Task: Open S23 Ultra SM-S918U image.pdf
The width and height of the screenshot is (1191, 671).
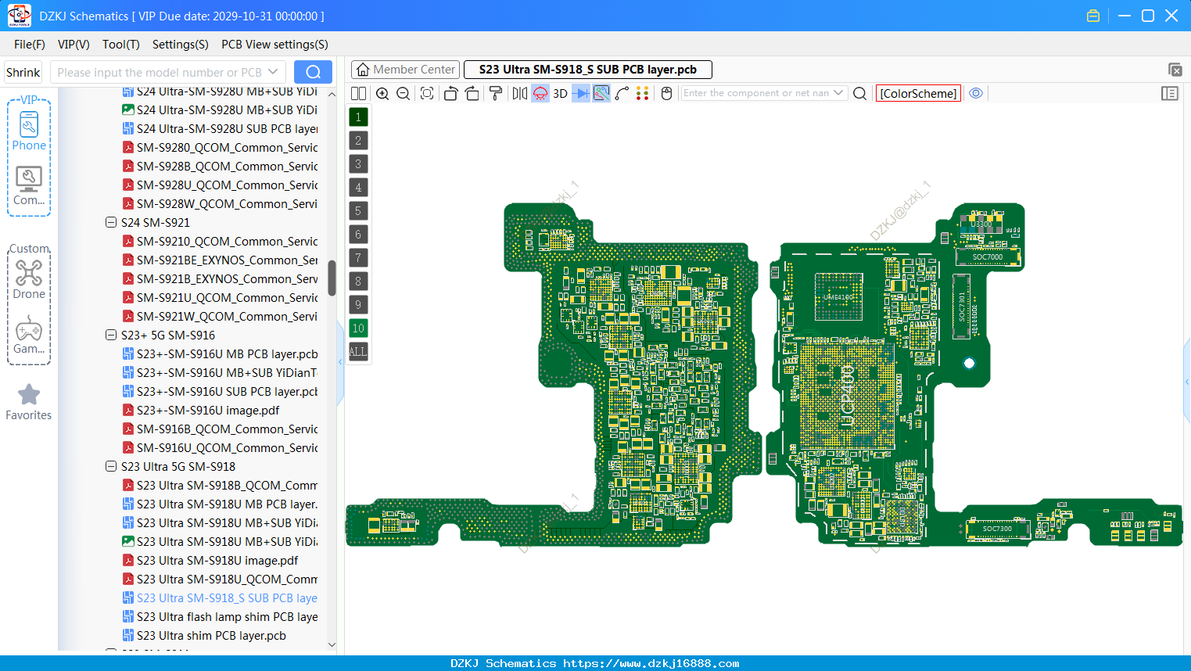Action: pos(210,560)
